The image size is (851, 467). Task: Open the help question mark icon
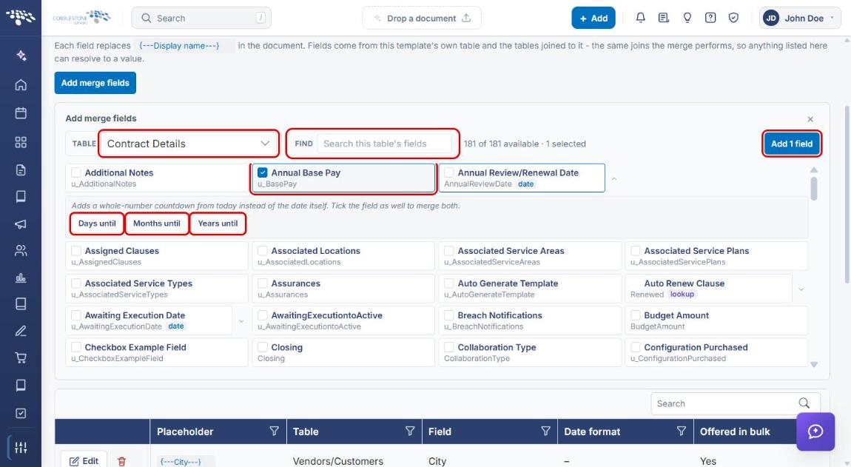pyautogui.click(x=710, y=18)
